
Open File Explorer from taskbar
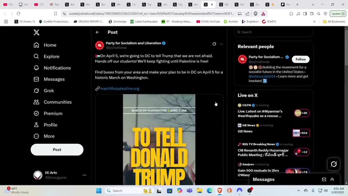pos(199,191)
